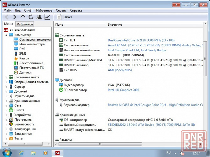
Task: Launch Internet Explorer from the taskbar
Action: pos(21,153)
